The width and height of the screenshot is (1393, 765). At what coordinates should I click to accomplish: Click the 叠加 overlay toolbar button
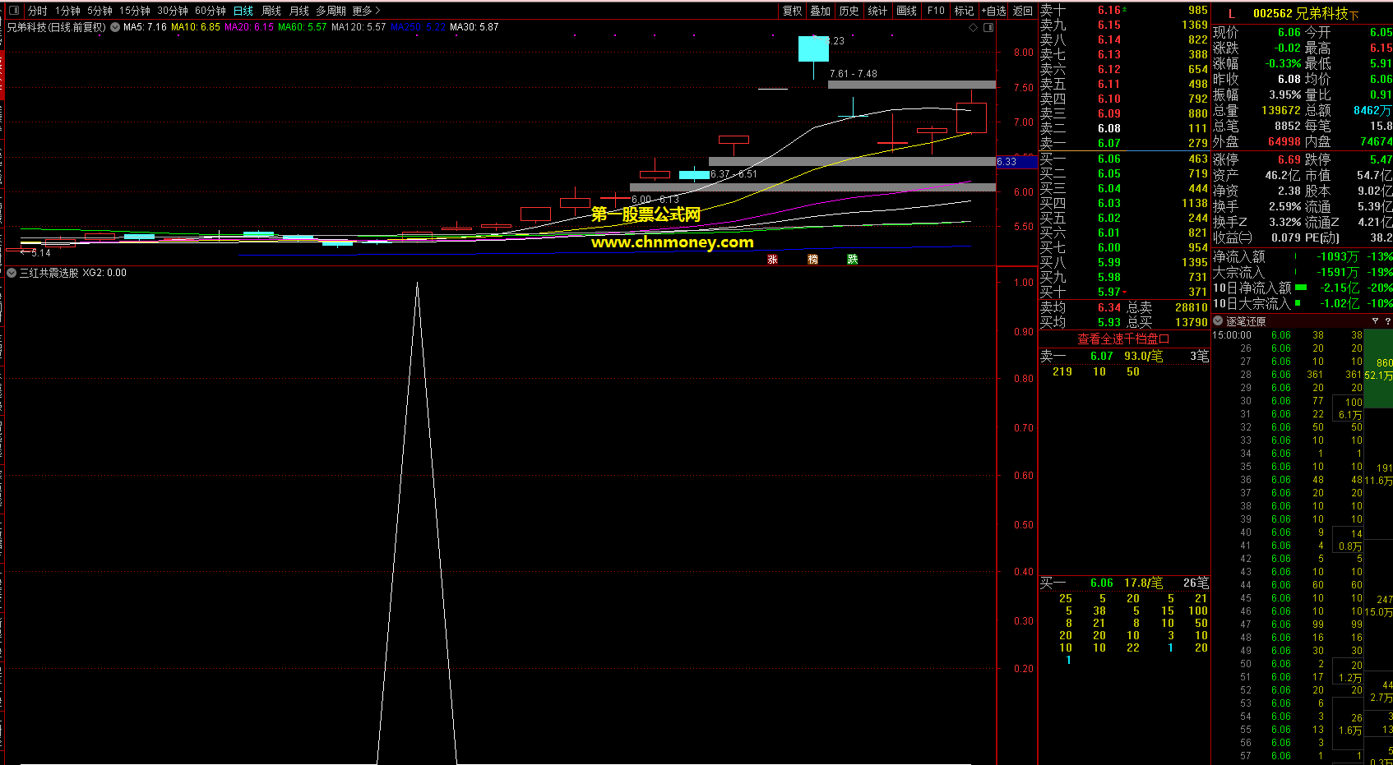820,11
